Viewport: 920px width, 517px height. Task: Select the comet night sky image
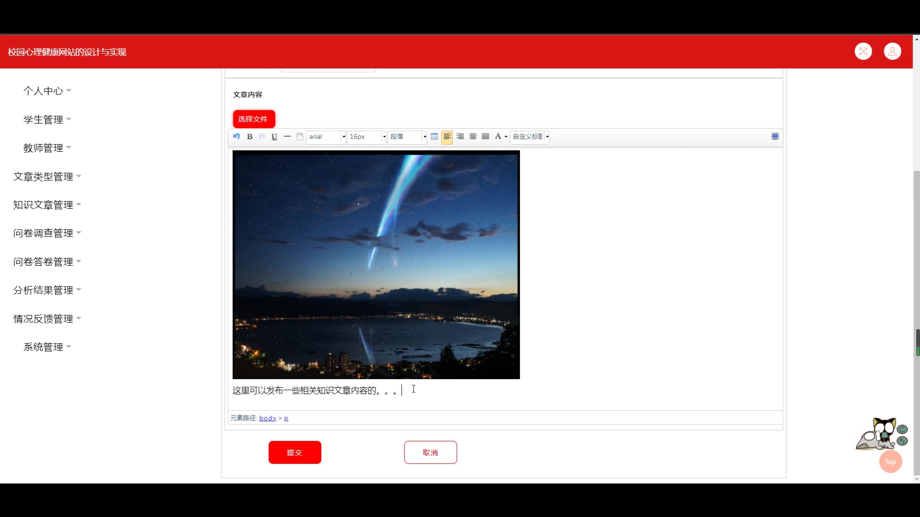(376, 265)
